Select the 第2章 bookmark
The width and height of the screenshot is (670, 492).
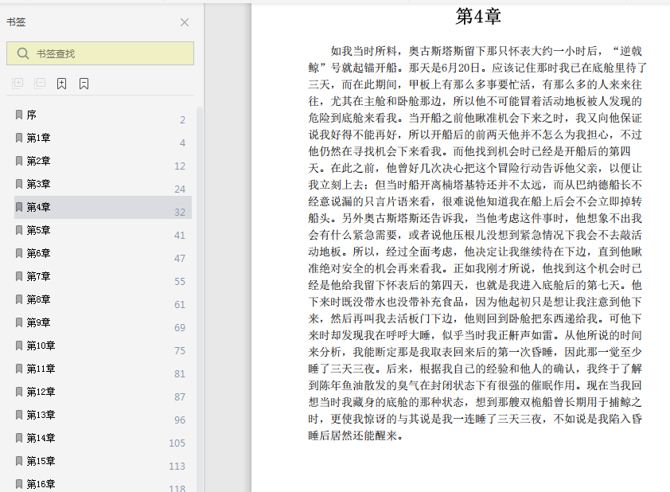[103, 161]
